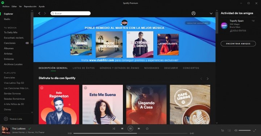Skip to next track
The image size is (261, 136).
[138, 128]
